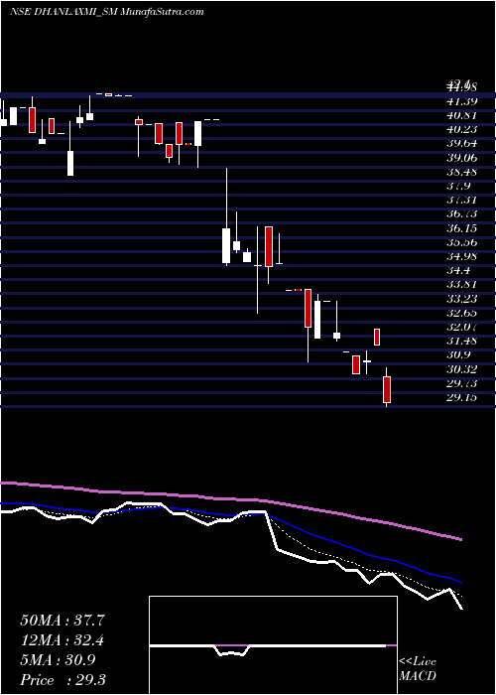Select the 35.56 price axis label

point(463,242)
